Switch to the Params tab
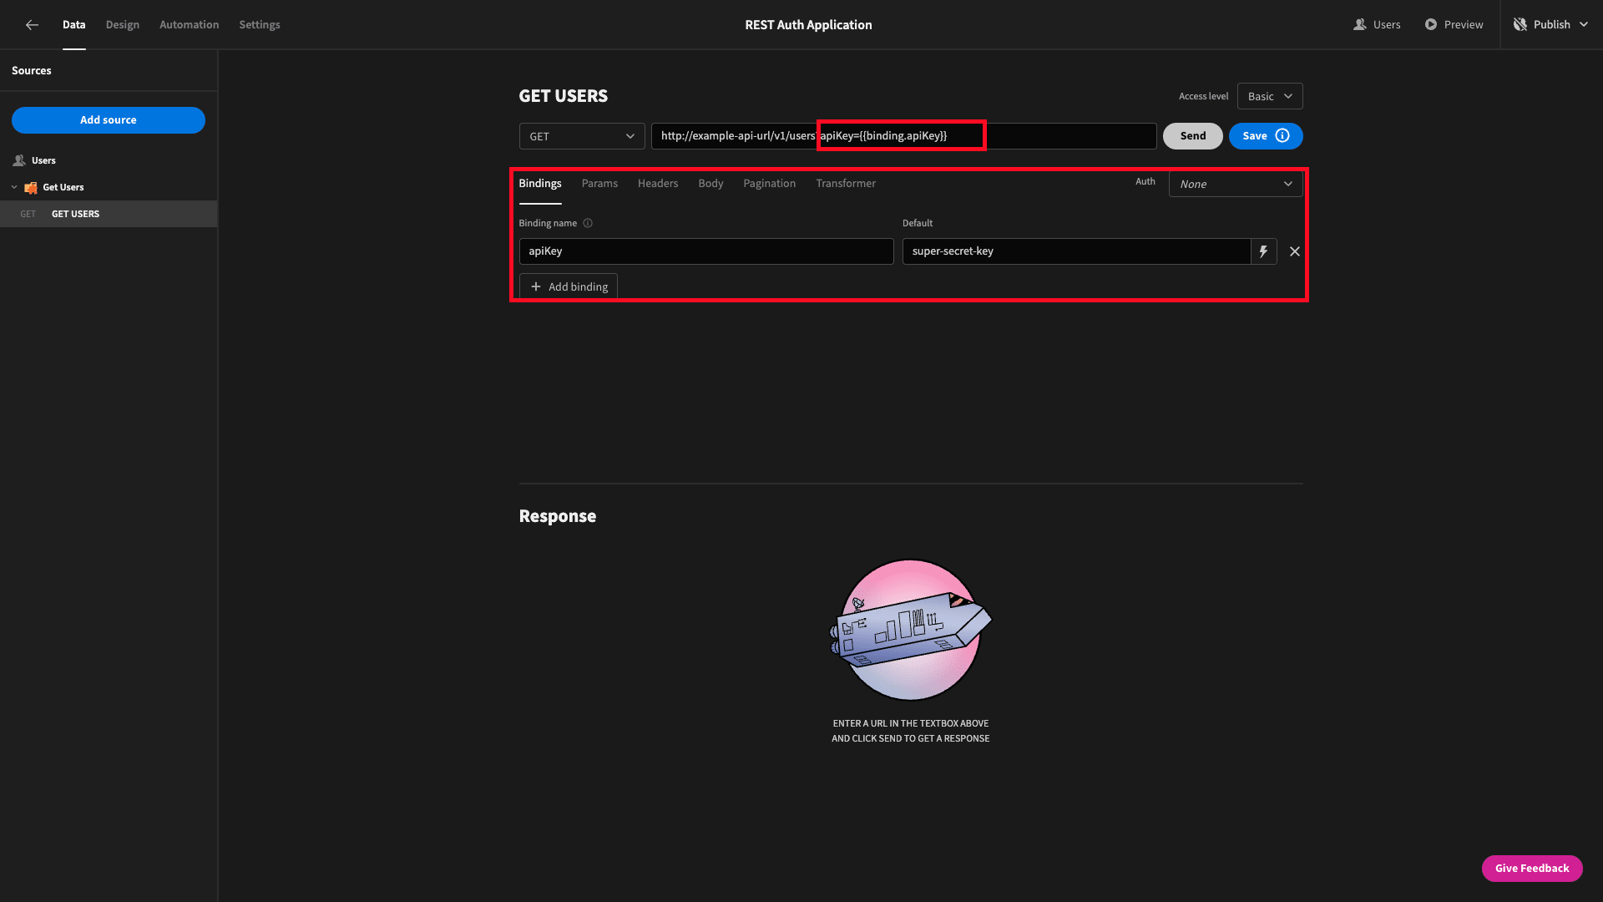This screenshot has width=1603, height=902. 600,183
